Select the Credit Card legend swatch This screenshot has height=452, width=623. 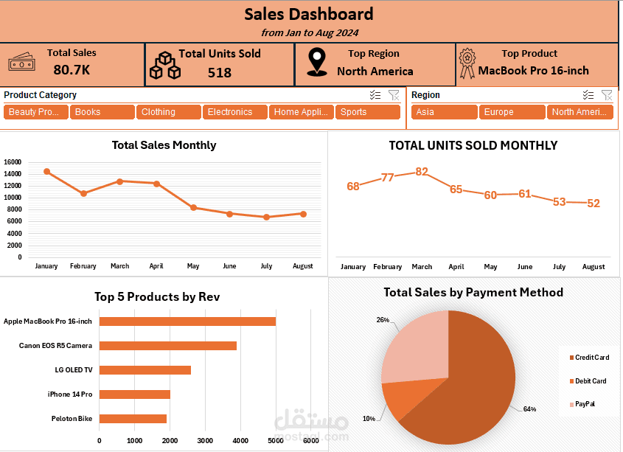point(571,358)
